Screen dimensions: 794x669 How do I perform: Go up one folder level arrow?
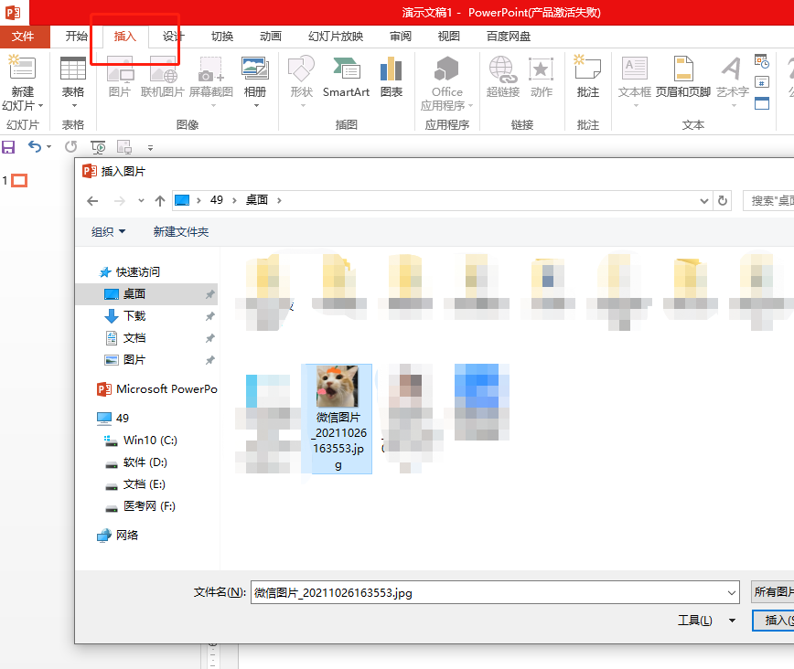(x=160, y=201)
